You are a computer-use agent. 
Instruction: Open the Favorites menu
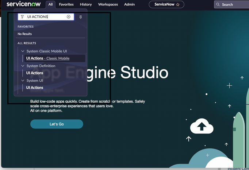tap(66, 4)
